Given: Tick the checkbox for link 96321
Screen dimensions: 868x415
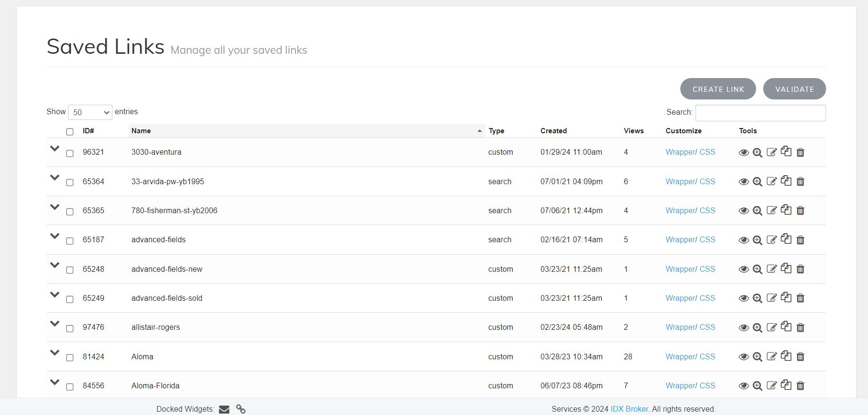Looking at the screenshot, I should (x=70, y=153).
